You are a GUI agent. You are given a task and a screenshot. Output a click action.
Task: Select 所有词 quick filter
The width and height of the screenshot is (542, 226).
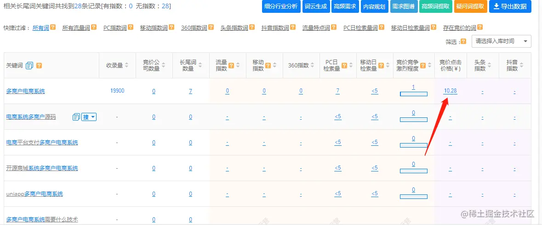(41, 28)
